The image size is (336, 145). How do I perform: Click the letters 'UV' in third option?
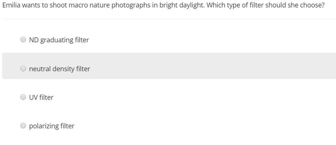33,97
